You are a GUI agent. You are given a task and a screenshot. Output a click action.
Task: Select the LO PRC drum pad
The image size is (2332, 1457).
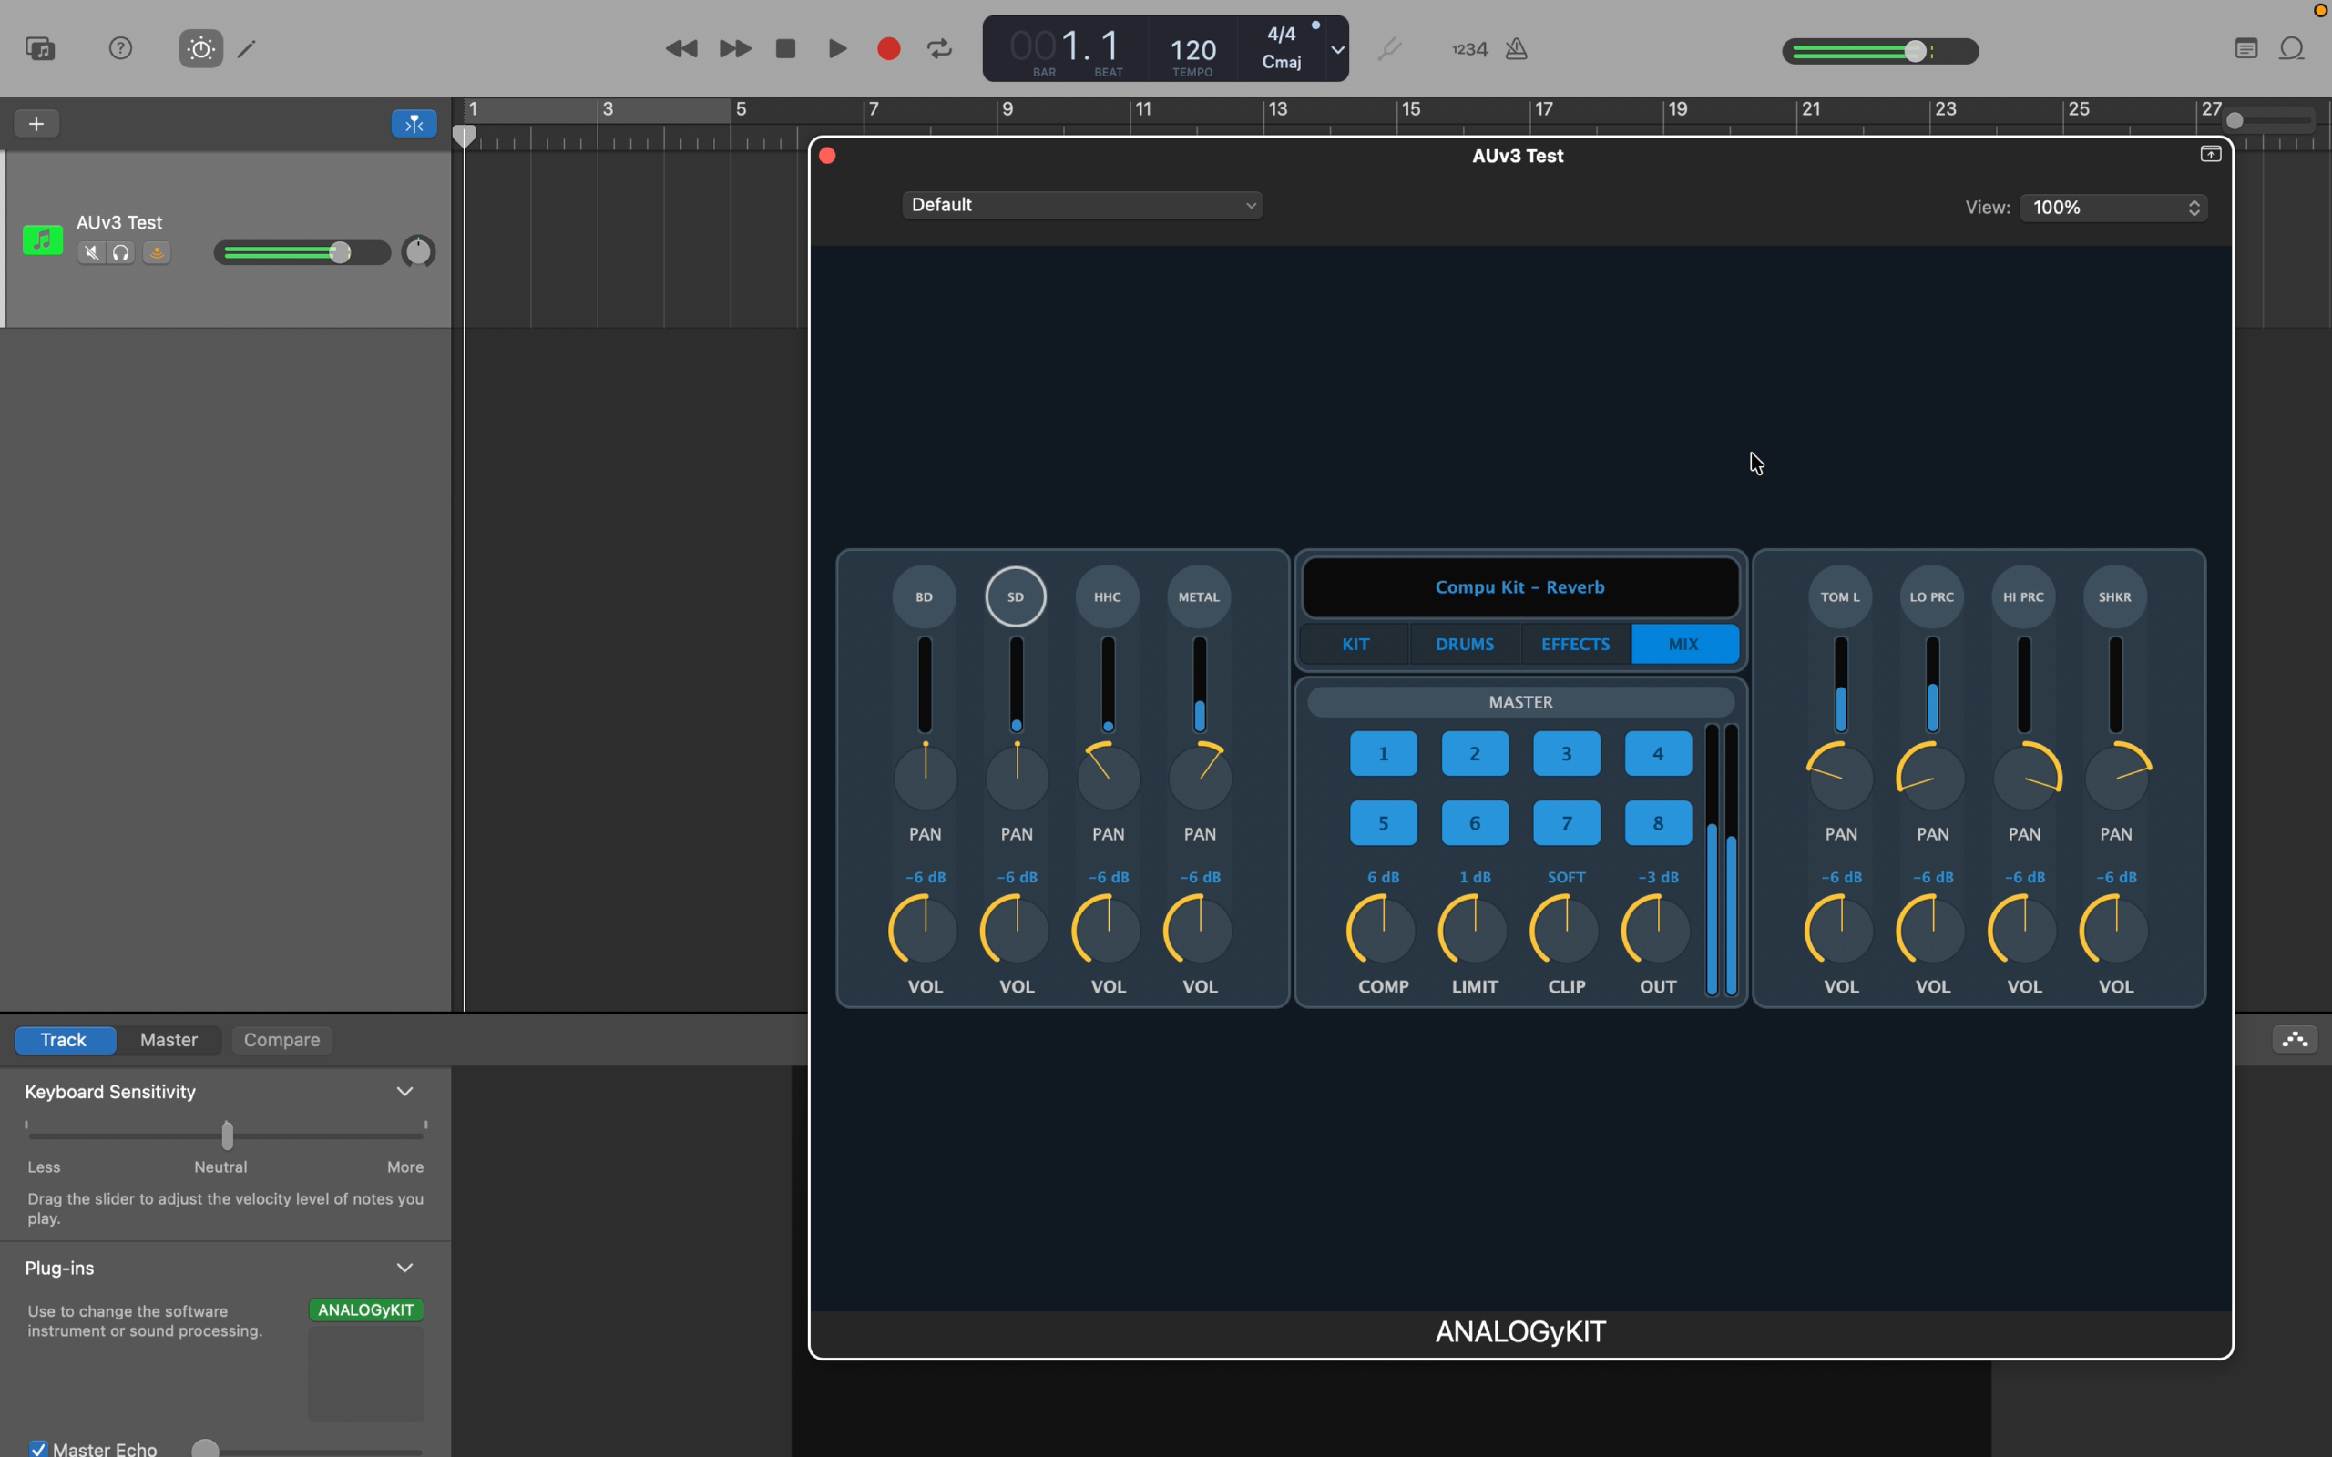pos(1932,596)
